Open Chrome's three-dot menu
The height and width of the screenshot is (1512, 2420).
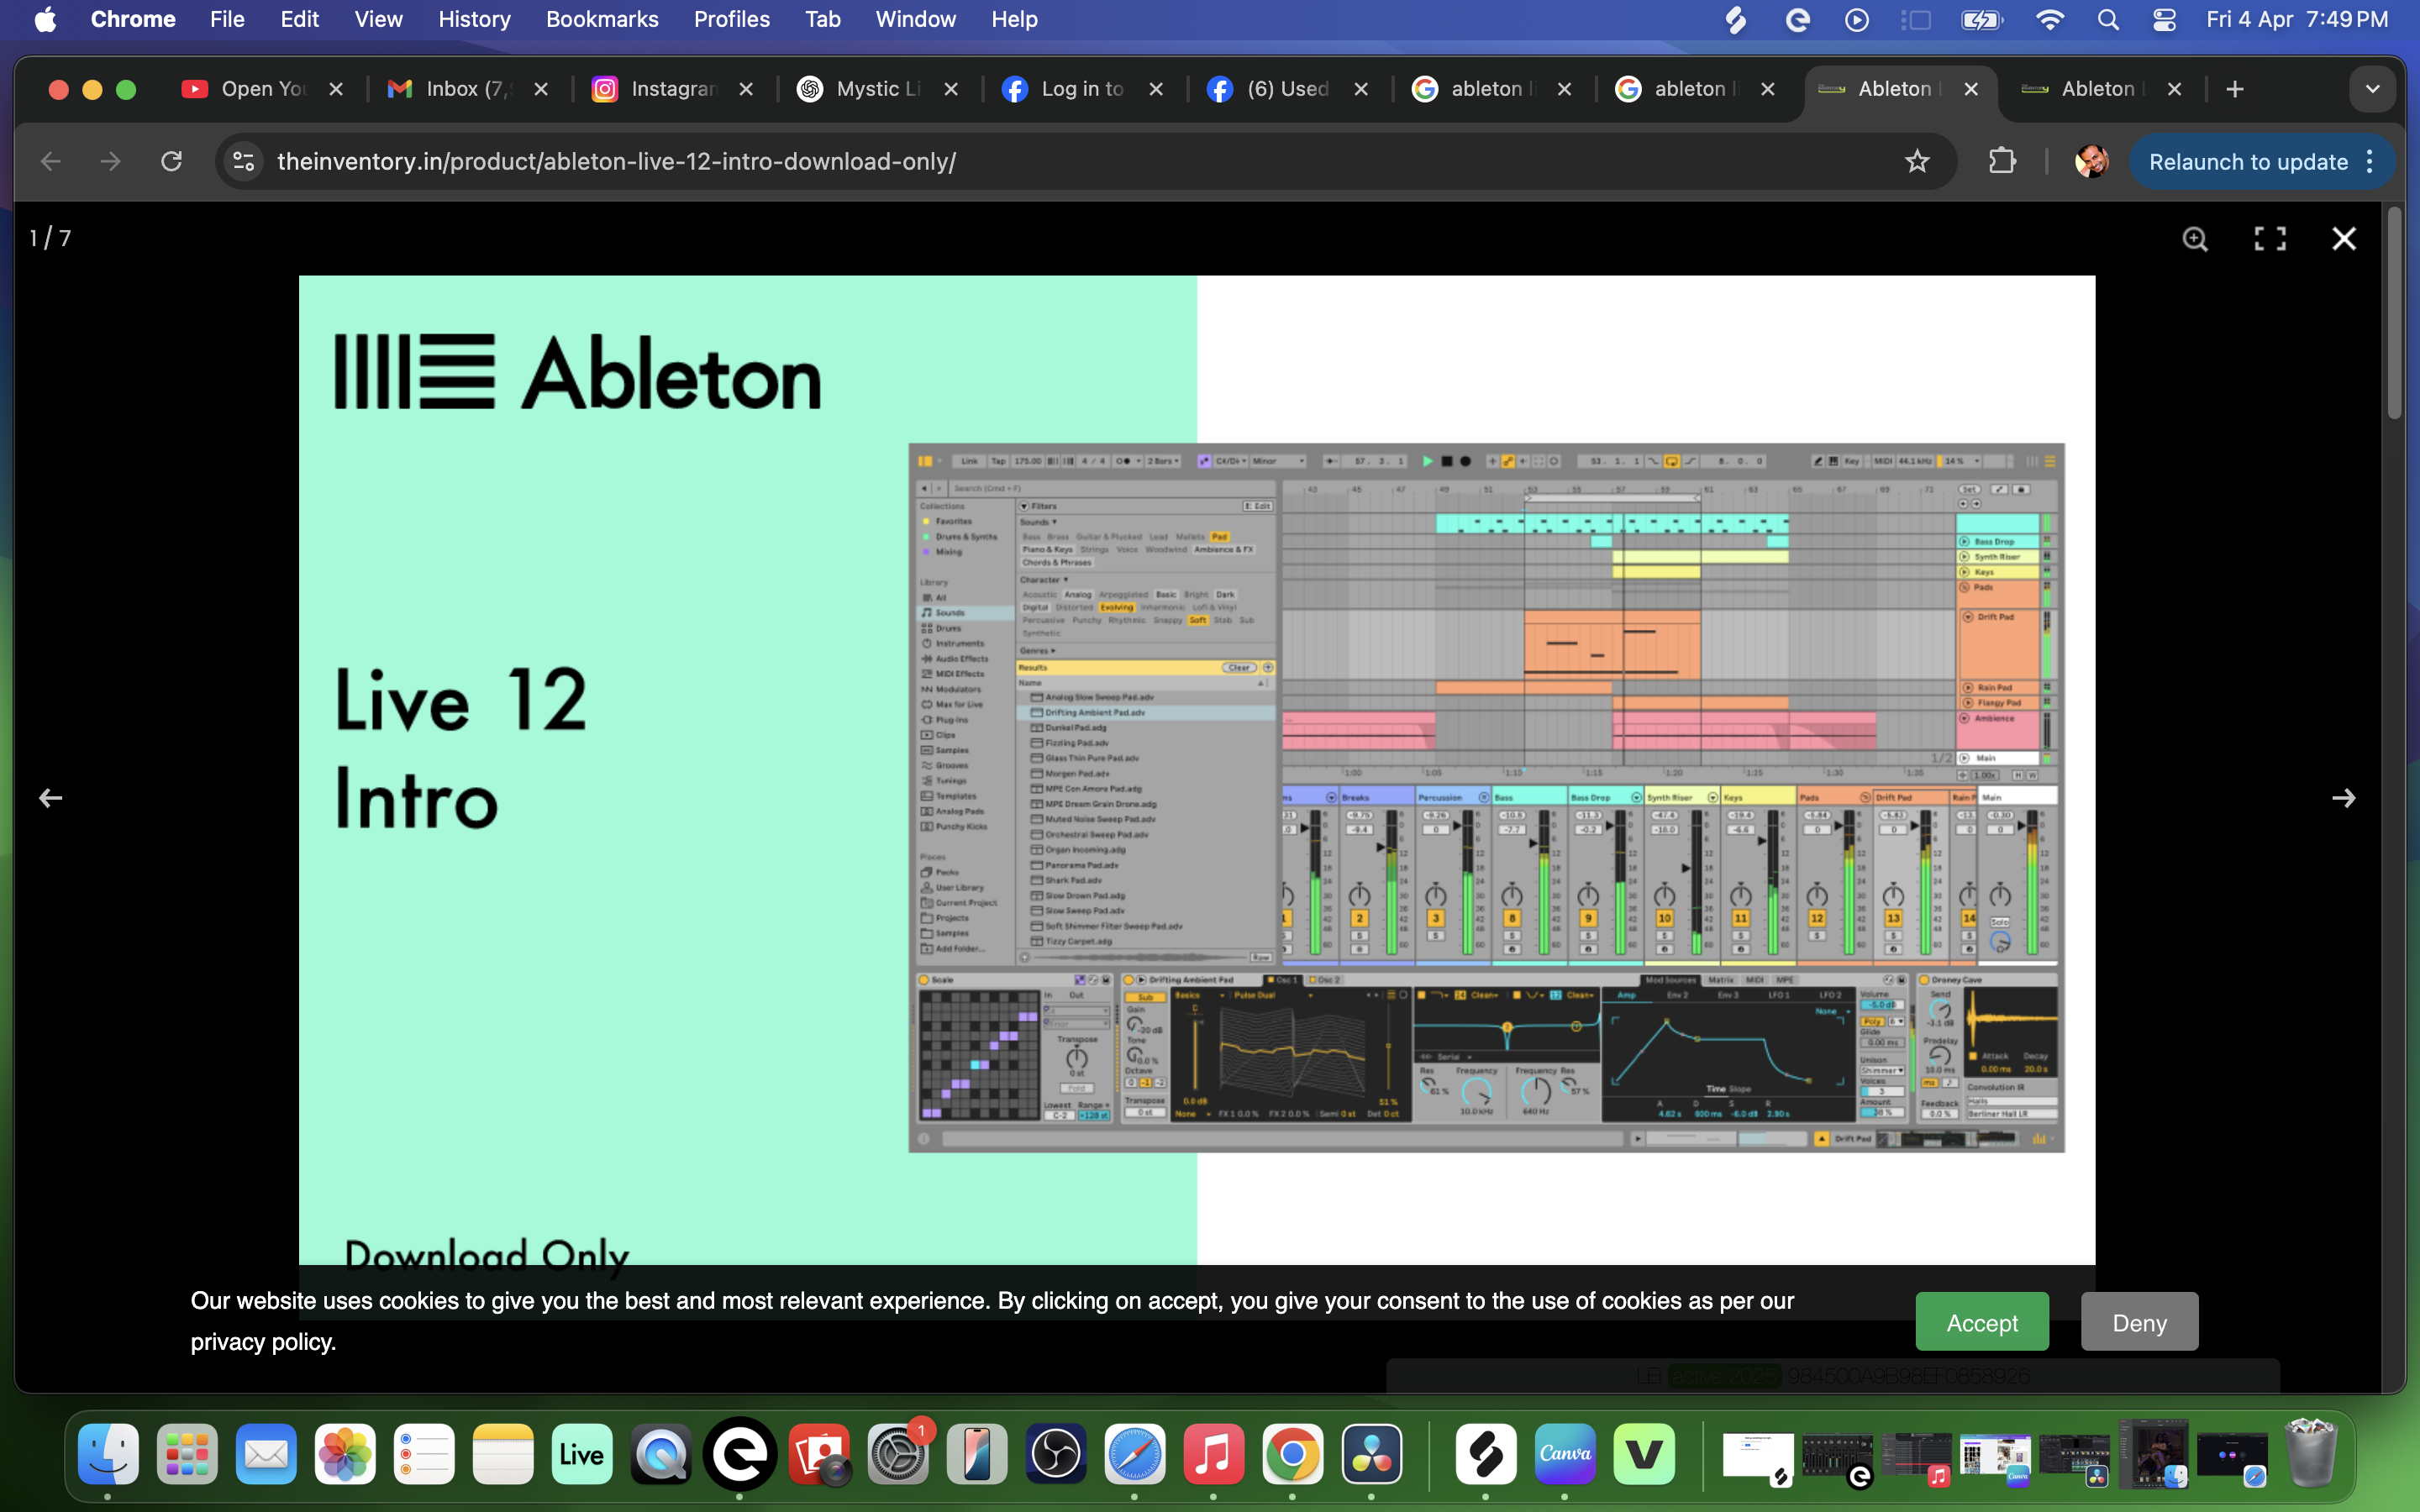(x=2370, y=162)
